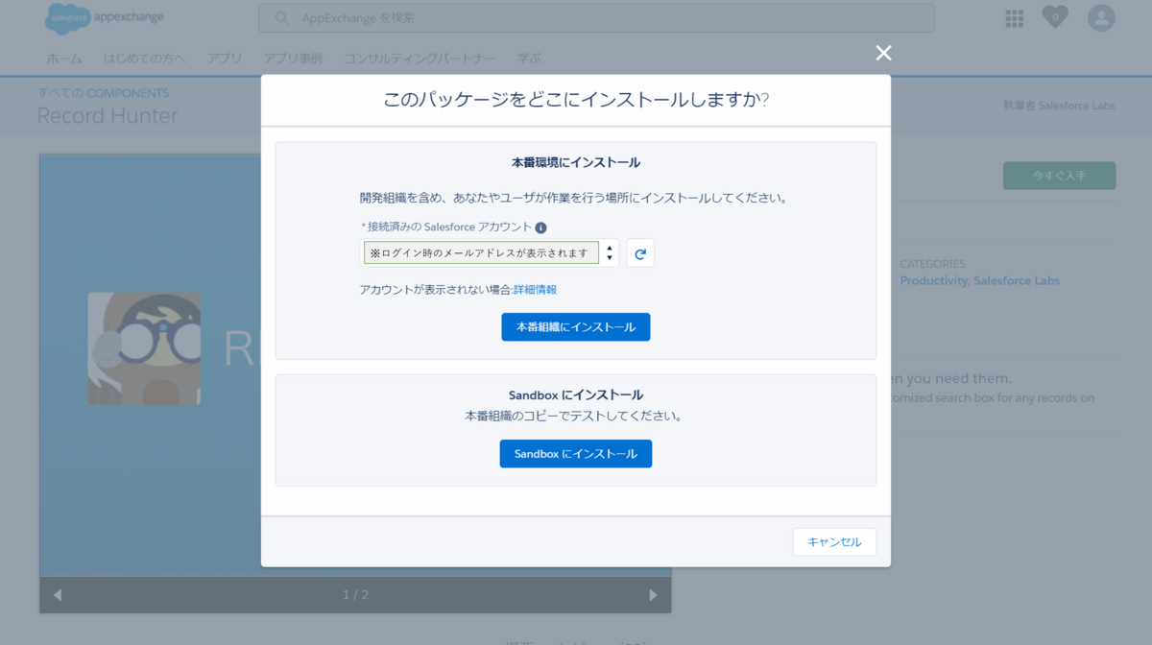
Task: Open the ホーム menu item
Action: click(x=64, y=59)
